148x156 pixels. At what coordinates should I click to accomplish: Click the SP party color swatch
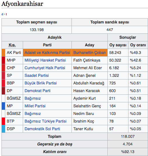(x=4, y=76)
